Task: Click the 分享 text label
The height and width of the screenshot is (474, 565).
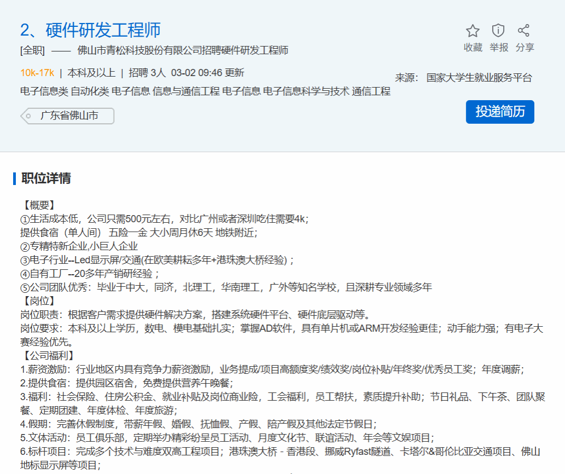Action: coord(524,48)
